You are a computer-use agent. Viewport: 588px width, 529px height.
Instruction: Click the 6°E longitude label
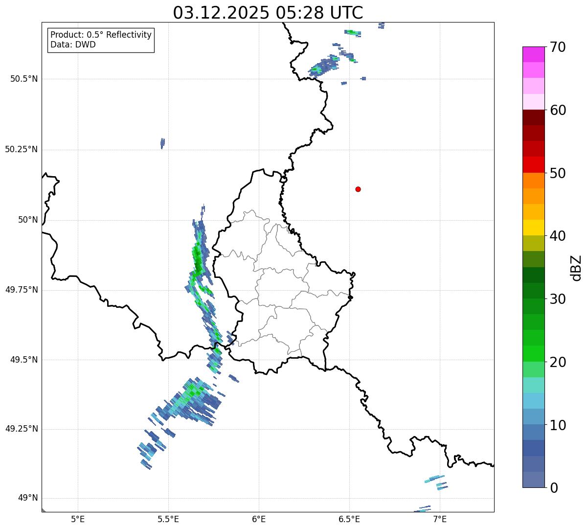(x=259, y=519)
